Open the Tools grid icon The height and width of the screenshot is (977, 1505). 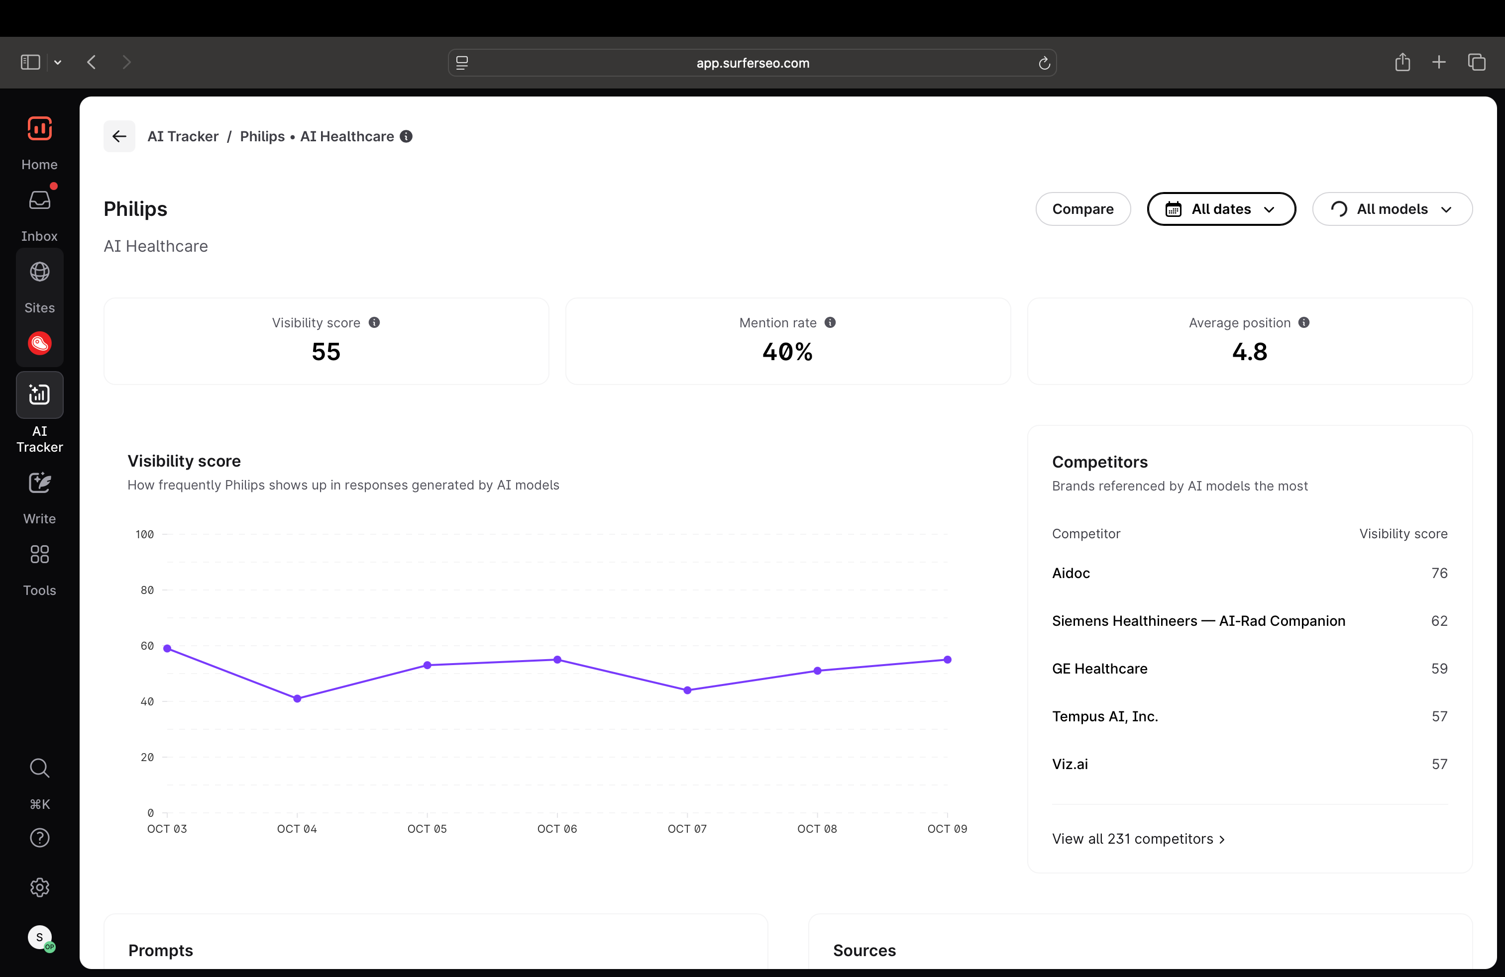(x=39, y=555)
